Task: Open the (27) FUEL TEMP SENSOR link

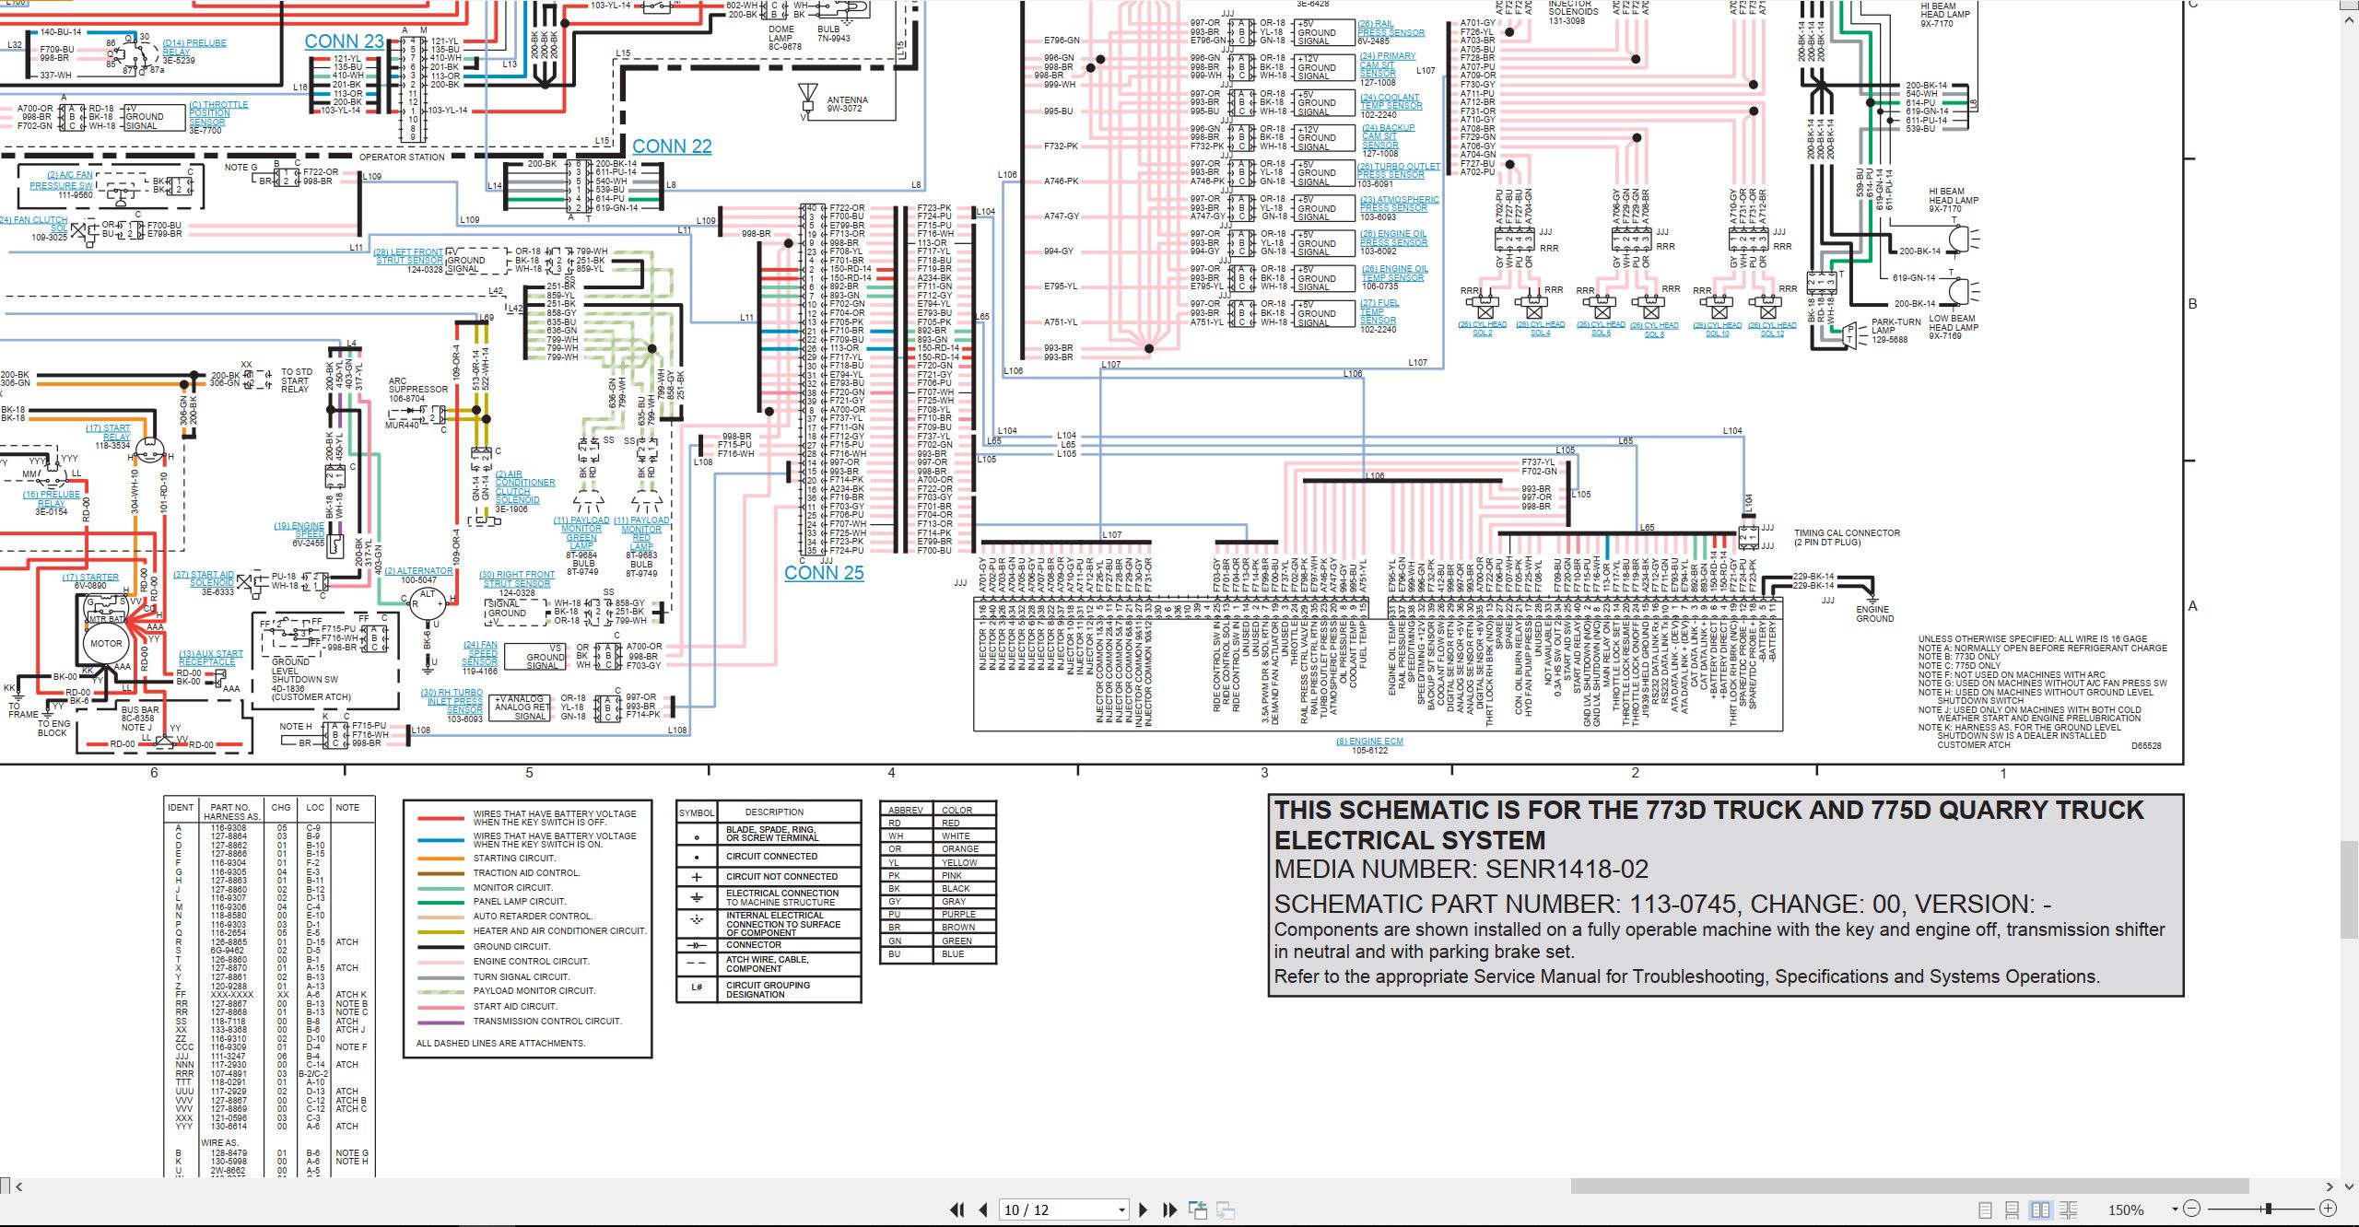Action: (1379, 311)
